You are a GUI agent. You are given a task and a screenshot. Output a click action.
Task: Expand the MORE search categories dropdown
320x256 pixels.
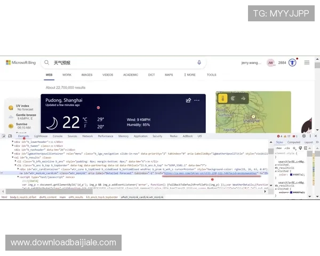[190, 75]
